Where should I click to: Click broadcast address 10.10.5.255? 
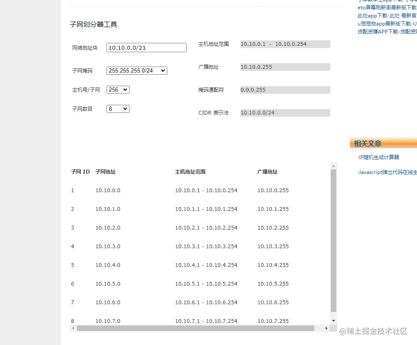273,283
